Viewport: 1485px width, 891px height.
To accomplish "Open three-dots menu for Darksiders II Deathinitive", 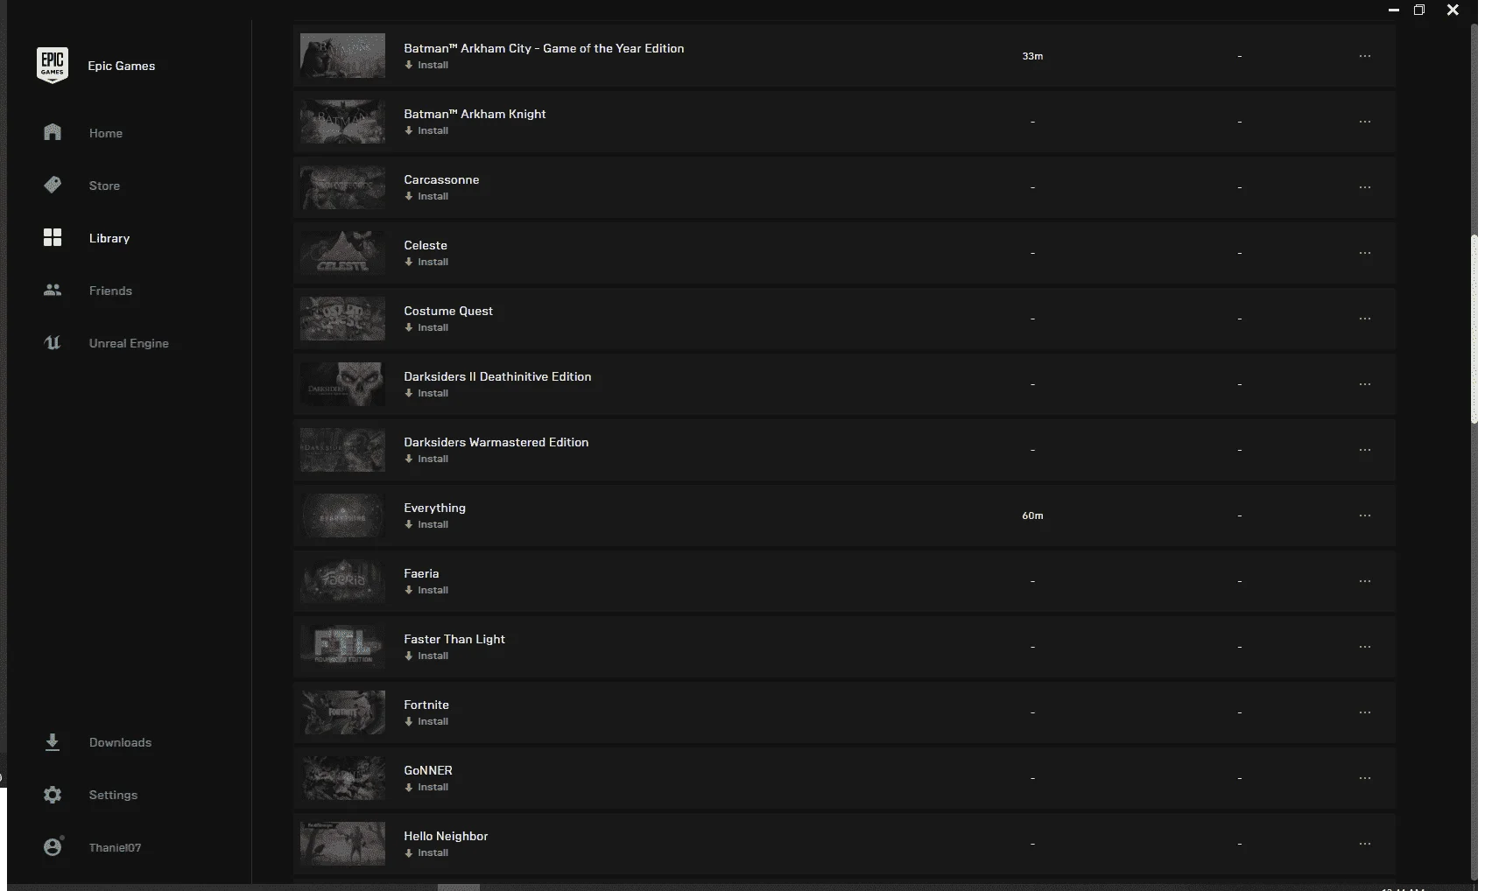I will pyautogui.click(x=1365, y=384).
